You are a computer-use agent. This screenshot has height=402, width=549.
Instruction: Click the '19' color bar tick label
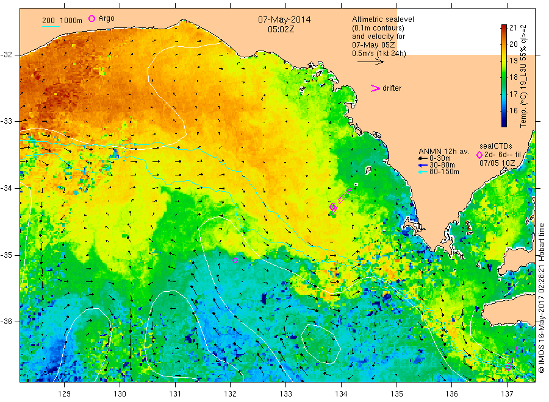pos(513,61)
